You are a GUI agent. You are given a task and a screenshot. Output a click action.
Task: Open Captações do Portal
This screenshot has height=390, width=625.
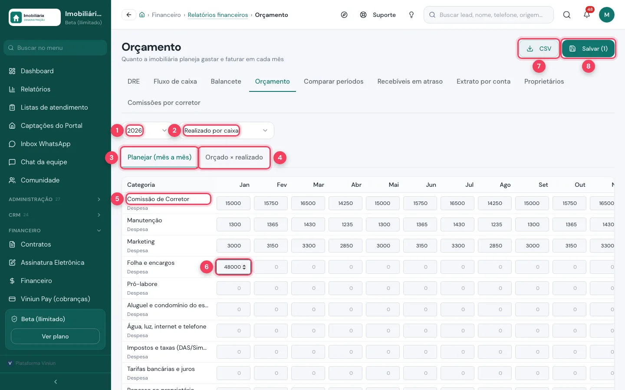[56, 126]
